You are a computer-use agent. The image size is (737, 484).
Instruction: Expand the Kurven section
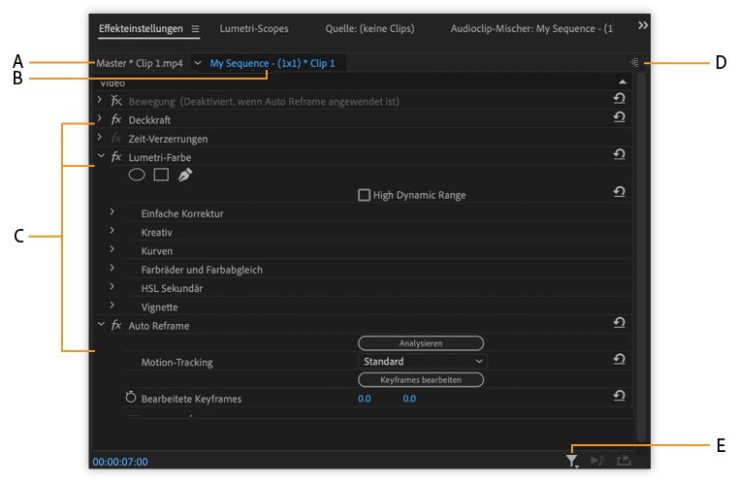click(112, 250)
